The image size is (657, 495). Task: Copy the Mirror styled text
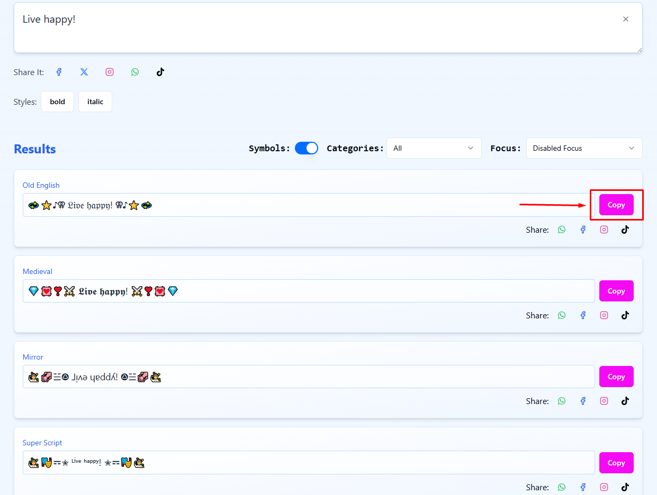[x=616, y=377]
